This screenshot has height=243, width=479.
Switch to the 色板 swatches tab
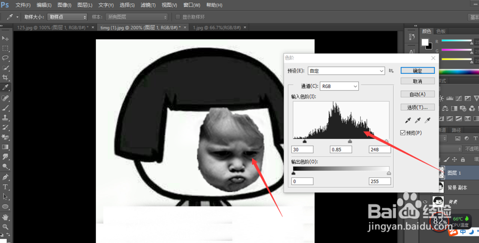click(441, 31)
